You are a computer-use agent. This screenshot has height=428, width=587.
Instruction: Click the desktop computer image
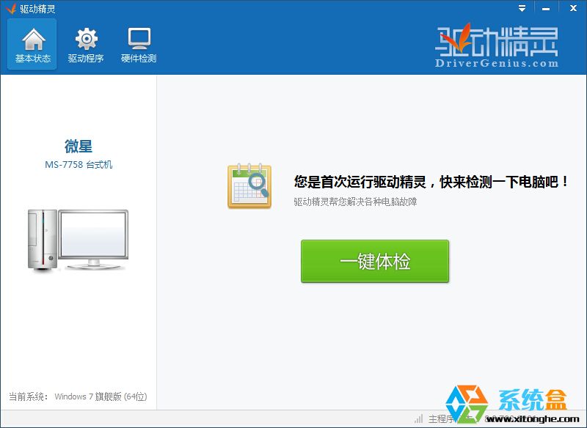[78, 240]
